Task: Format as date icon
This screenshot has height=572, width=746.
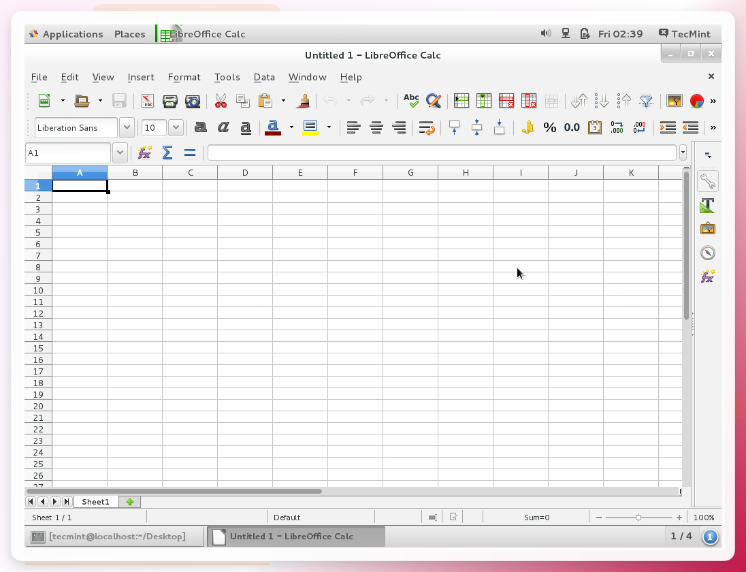Action: coord(595,127)
